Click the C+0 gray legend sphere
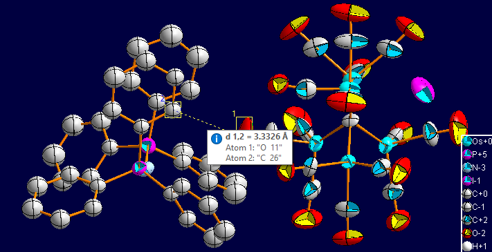Image resolution: width=492 pixels, height=252 pixels. click(468, 194)
